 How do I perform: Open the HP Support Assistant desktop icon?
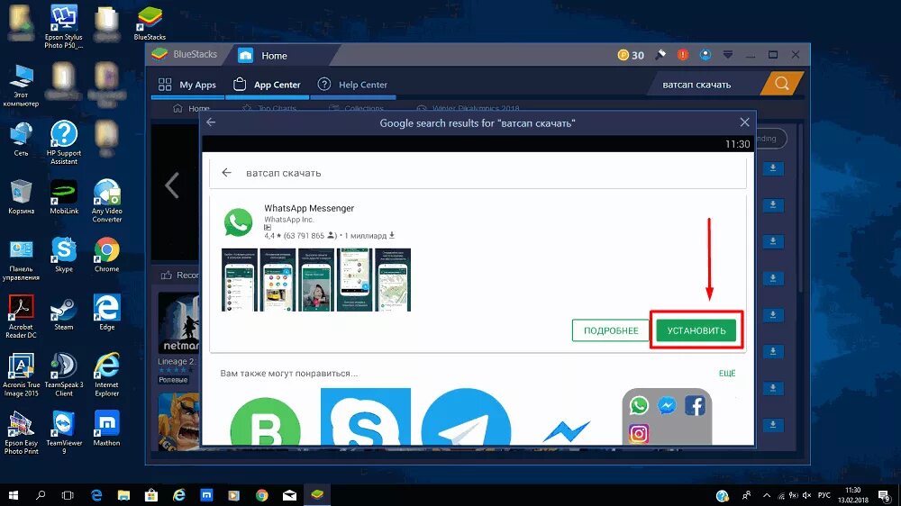coord(64,142)
